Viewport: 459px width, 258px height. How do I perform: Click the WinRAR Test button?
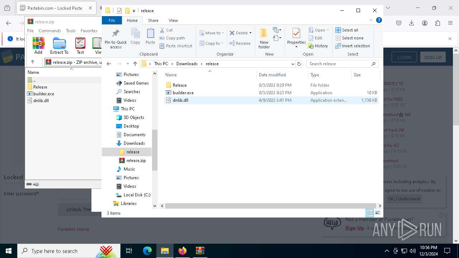click(80, 46)
